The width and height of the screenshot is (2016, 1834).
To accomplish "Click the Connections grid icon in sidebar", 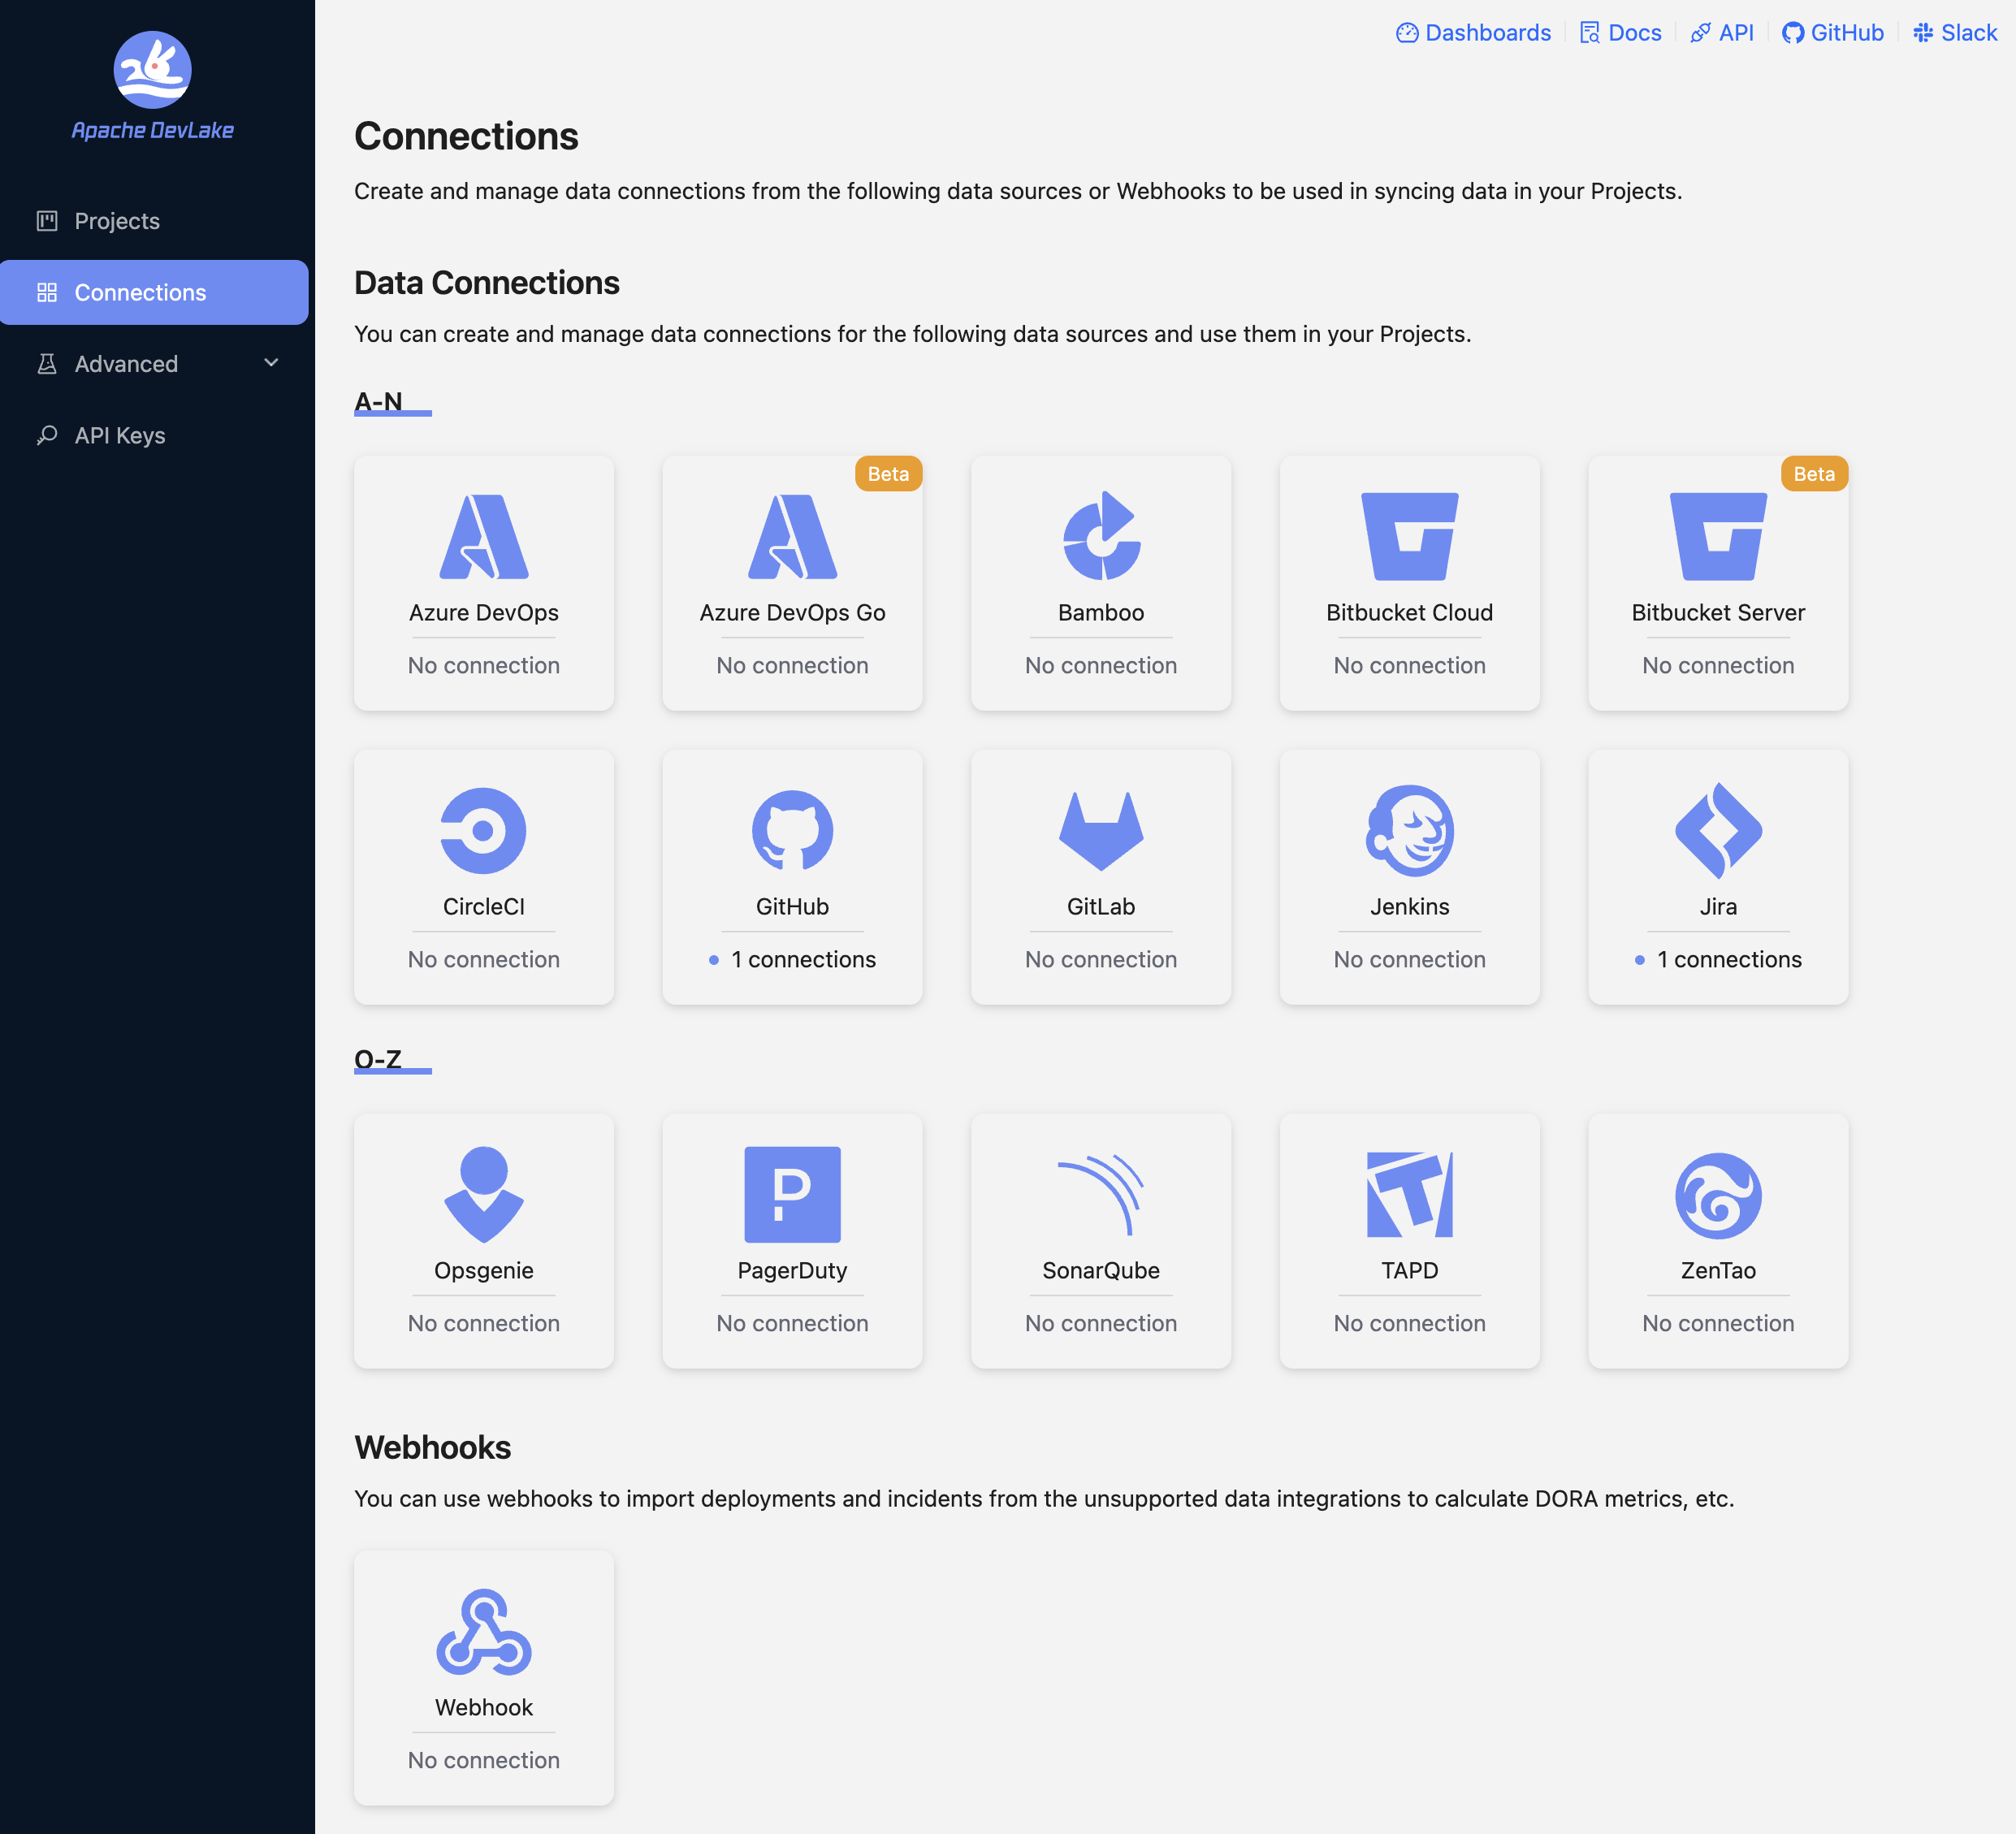I will tap(47, 292).
